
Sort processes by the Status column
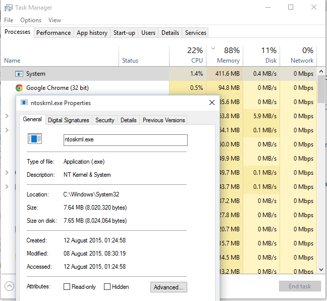coord(144,56)
